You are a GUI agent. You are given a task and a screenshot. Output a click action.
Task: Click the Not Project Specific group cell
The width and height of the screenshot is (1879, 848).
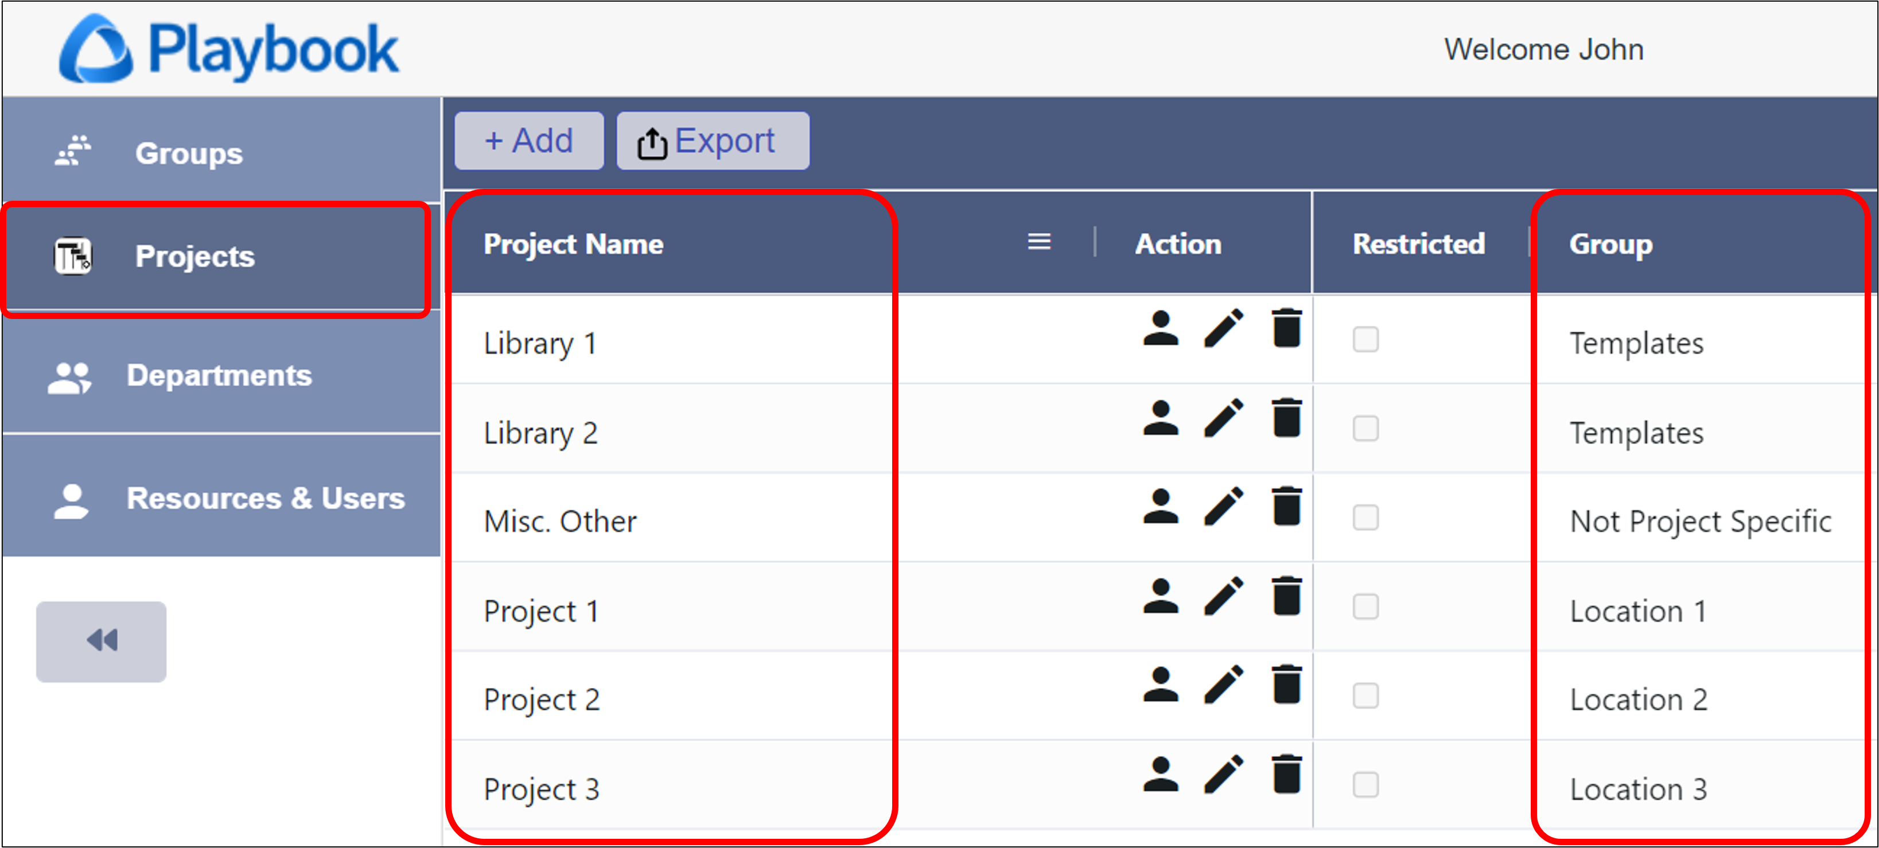pyautogui.click(x=1701, y=522)
